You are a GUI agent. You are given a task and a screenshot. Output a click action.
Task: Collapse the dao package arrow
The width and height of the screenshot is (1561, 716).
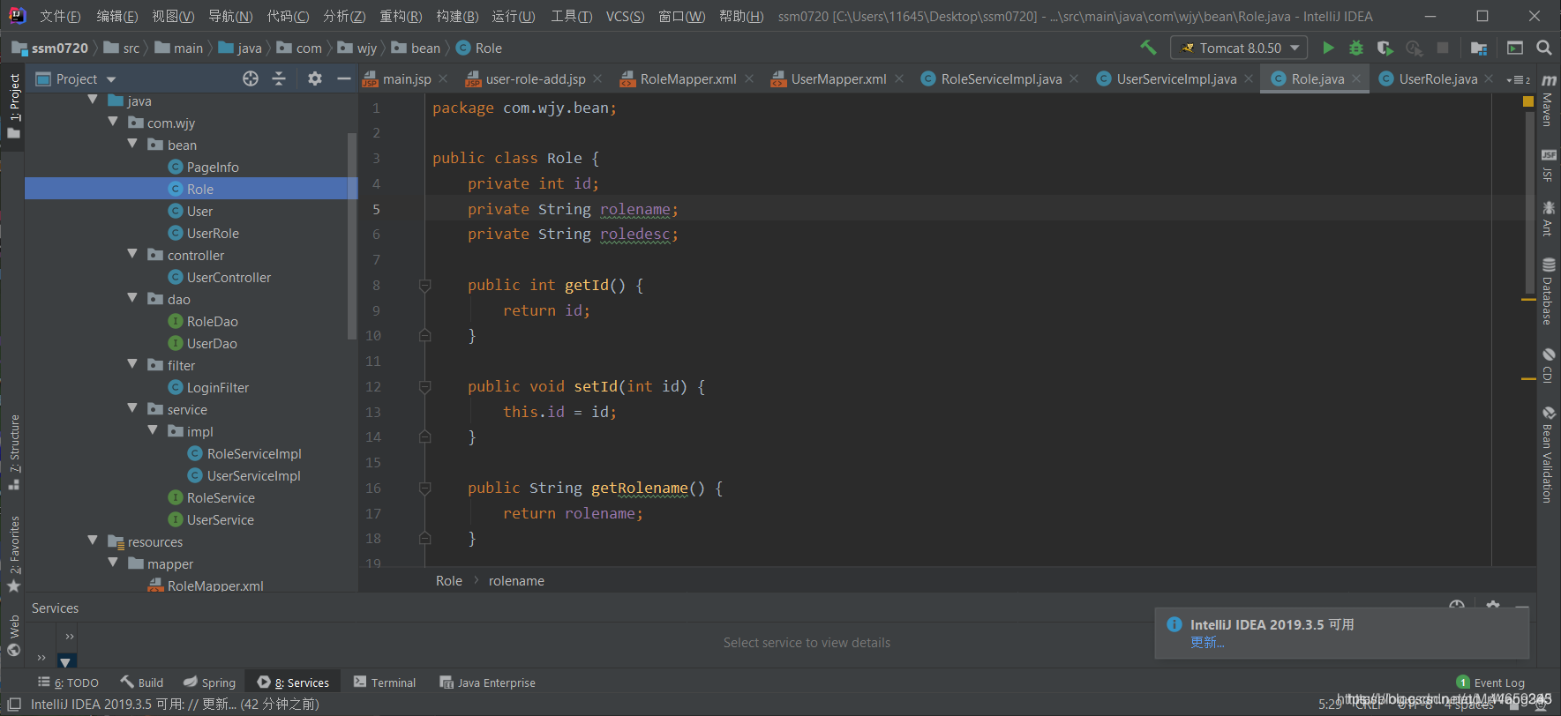point(132,298)
